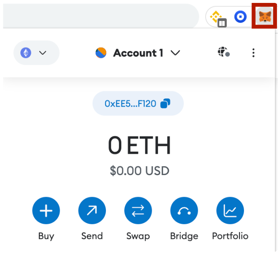Click the 0 ETH balance
Image resolution: width=279 pixels, height=253 pixels.
[x=139, y=146]
